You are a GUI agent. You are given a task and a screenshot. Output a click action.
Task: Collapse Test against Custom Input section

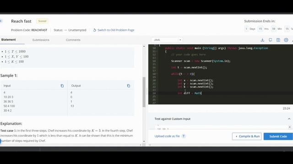289,119
